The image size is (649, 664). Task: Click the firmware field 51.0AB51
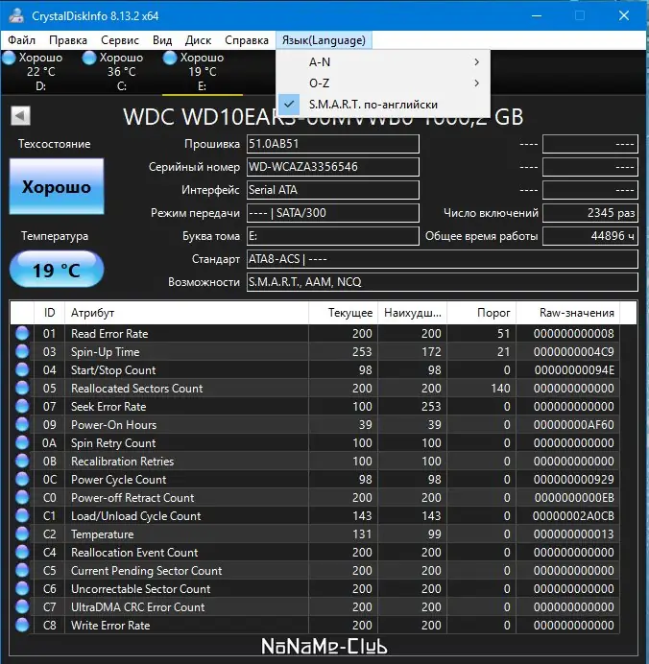point(333,144)
